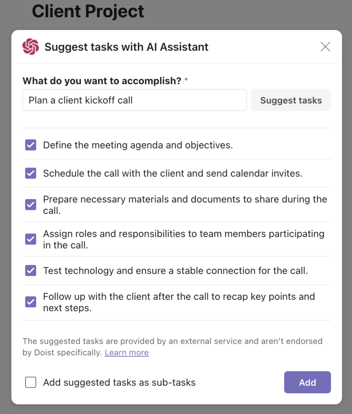This screenshot has height=414, width=352.
Task: Click the X close icon
Action: coord(325,46)
